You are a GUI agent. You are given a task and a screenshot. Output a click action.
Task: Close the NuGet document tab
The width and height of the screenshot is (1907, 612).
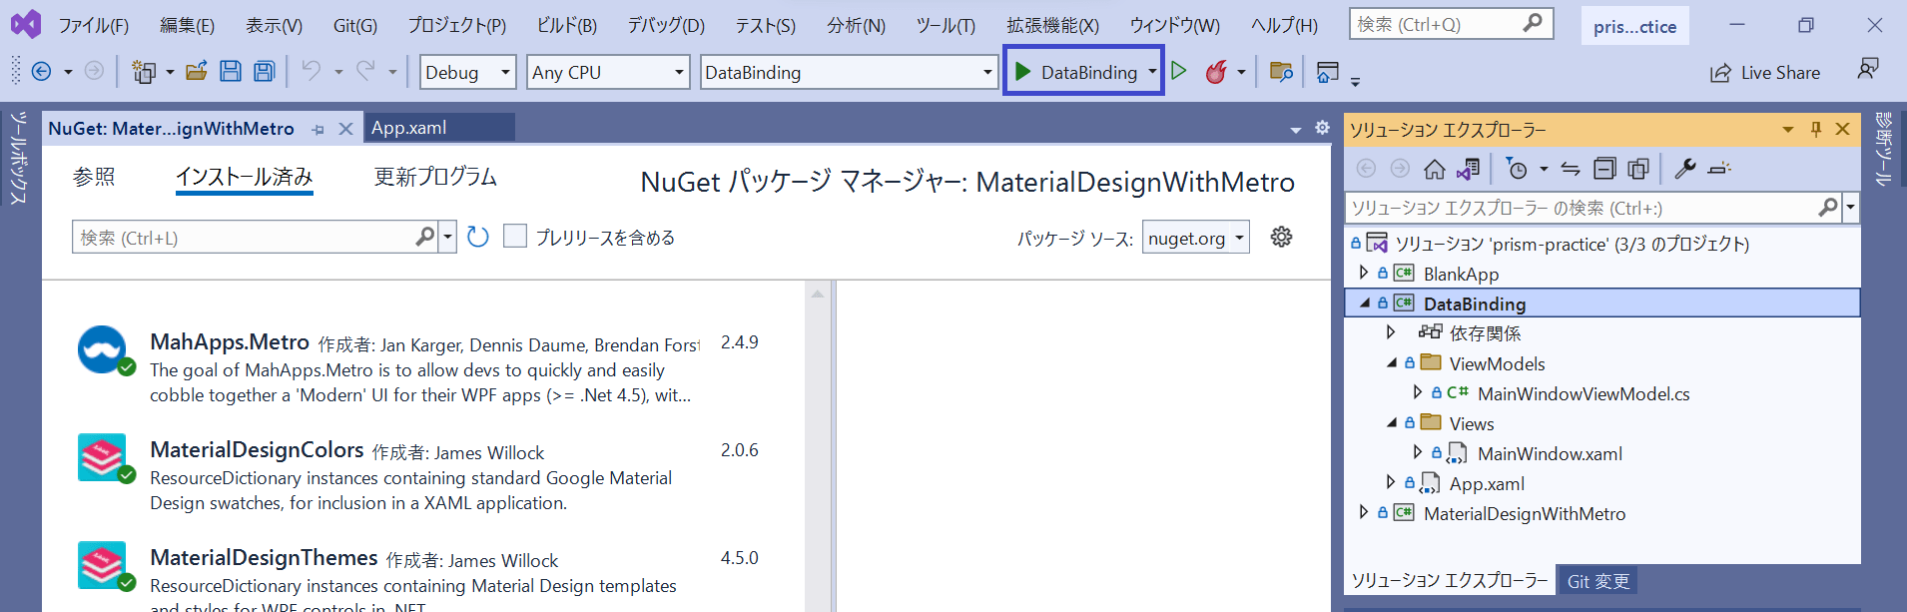(x=345, y=129)
